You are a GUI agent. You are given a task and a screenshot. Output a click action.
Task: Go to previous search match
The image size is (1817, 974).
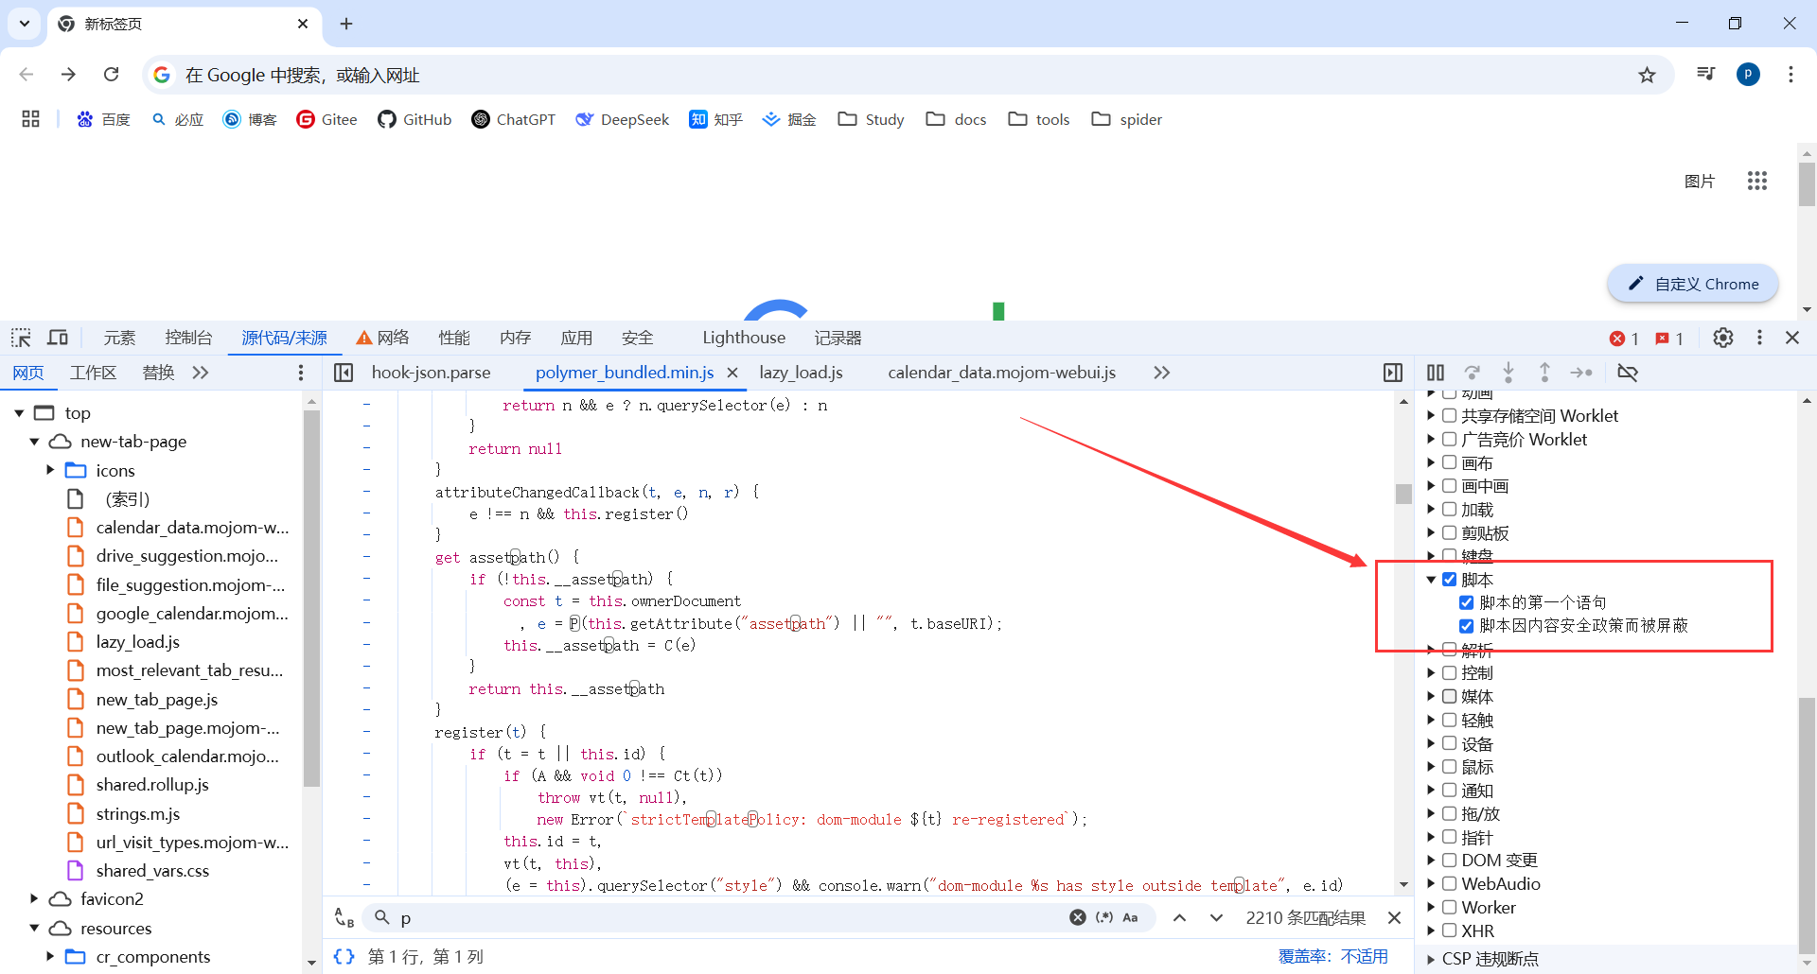pos(1180,917)
